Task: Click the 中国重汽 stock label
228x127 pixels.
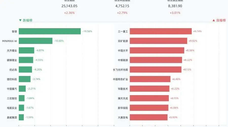Action: (x=12, y=89)
